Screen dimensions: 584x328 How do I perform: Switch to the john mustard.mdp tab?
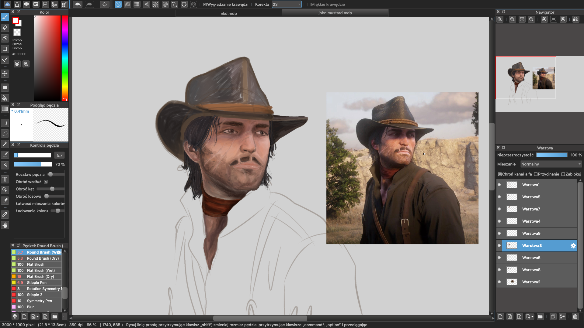pos(335,13)
